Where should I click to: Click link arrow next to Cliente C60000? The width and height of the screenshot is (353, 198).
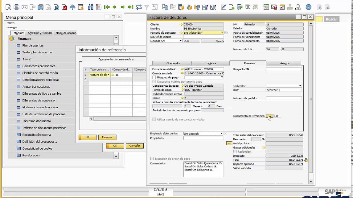tap(181, 24)
